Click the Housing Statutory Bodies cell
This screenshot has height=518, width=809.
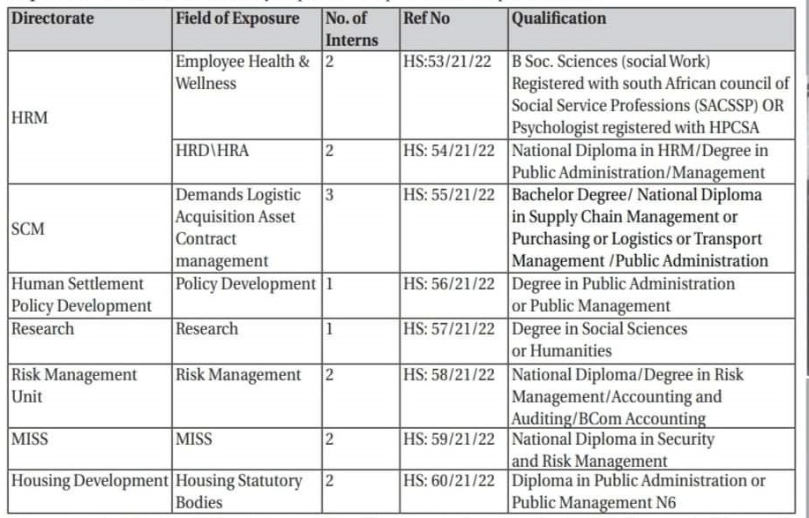[239, 492]
